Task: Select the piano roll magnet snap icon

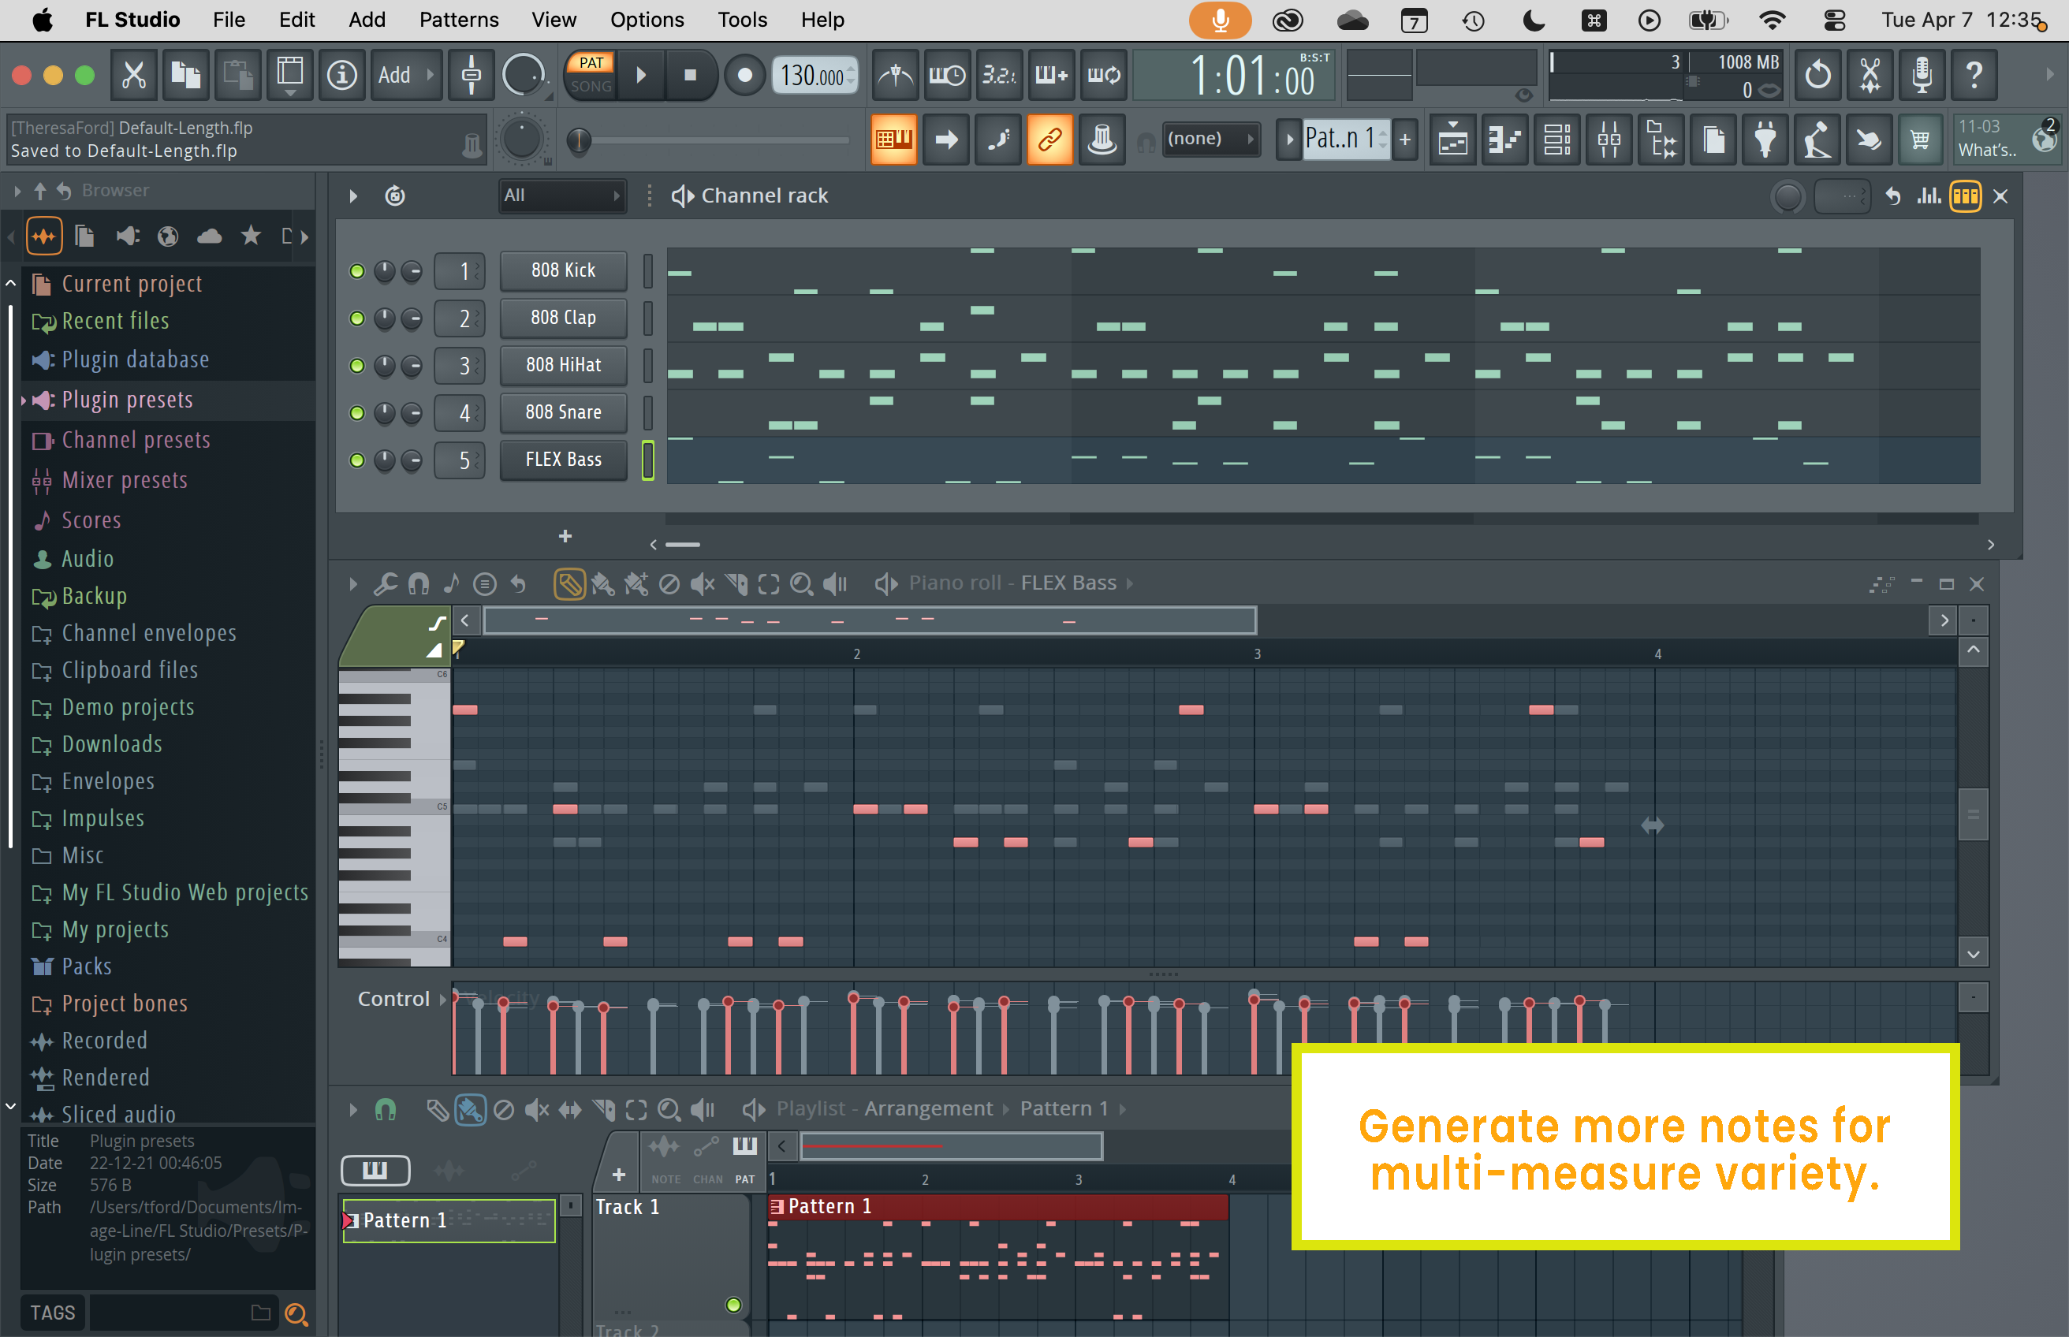Action: click(x=419, y=584)
